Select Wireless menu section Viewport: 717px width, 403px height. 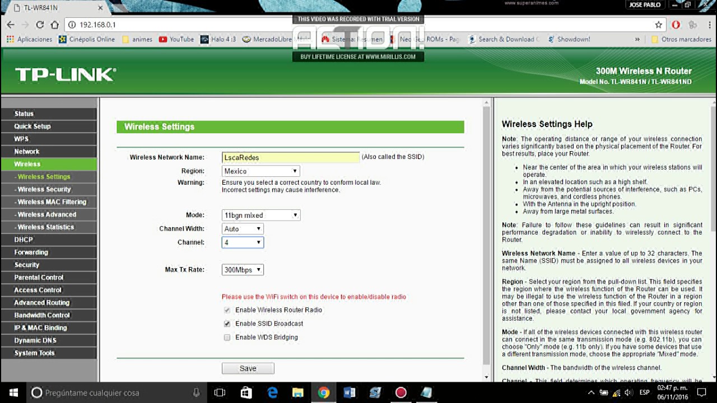pyautogui.click(x=48, y=164)
